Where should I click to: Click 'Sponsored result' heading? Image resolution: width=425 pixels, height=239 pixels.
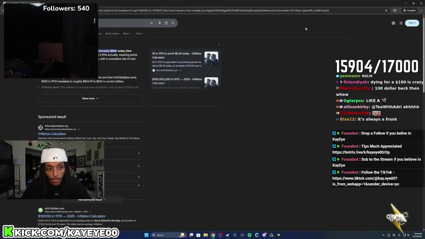click(52, 117)
